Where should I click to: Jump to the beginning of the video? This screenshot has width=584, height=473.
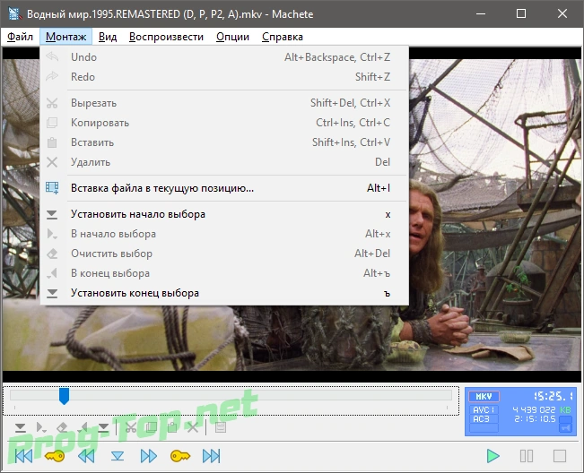point(23,456)
